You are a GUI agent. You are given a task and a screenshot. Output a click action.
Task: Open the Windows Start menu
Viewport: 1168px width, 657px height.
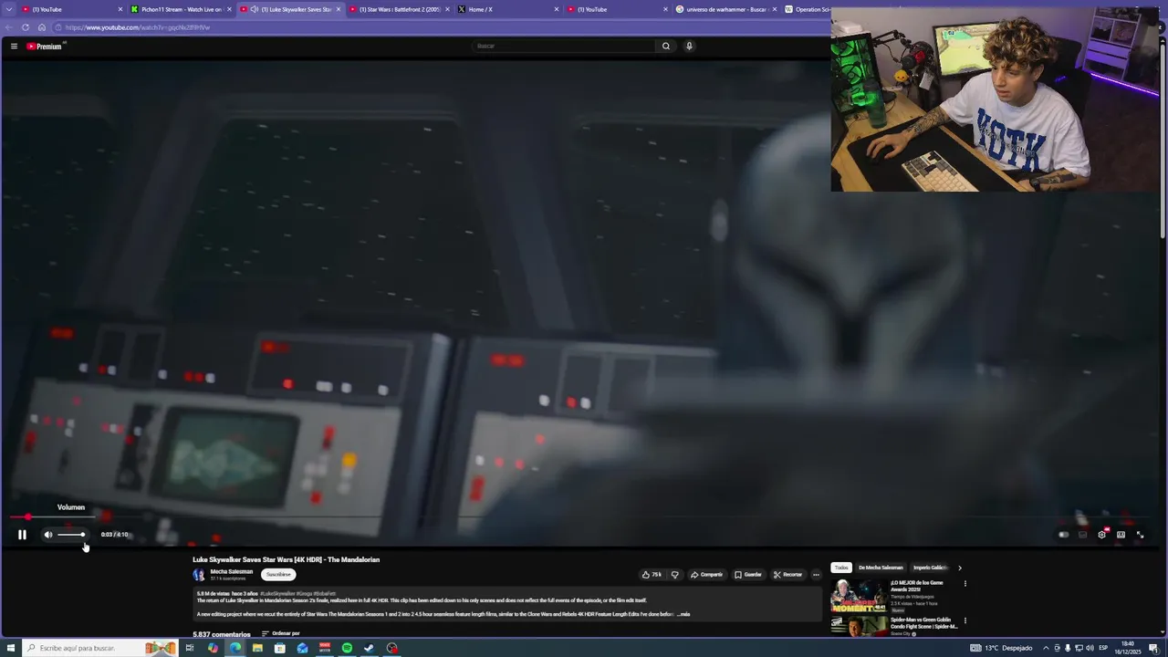(11, 648)
